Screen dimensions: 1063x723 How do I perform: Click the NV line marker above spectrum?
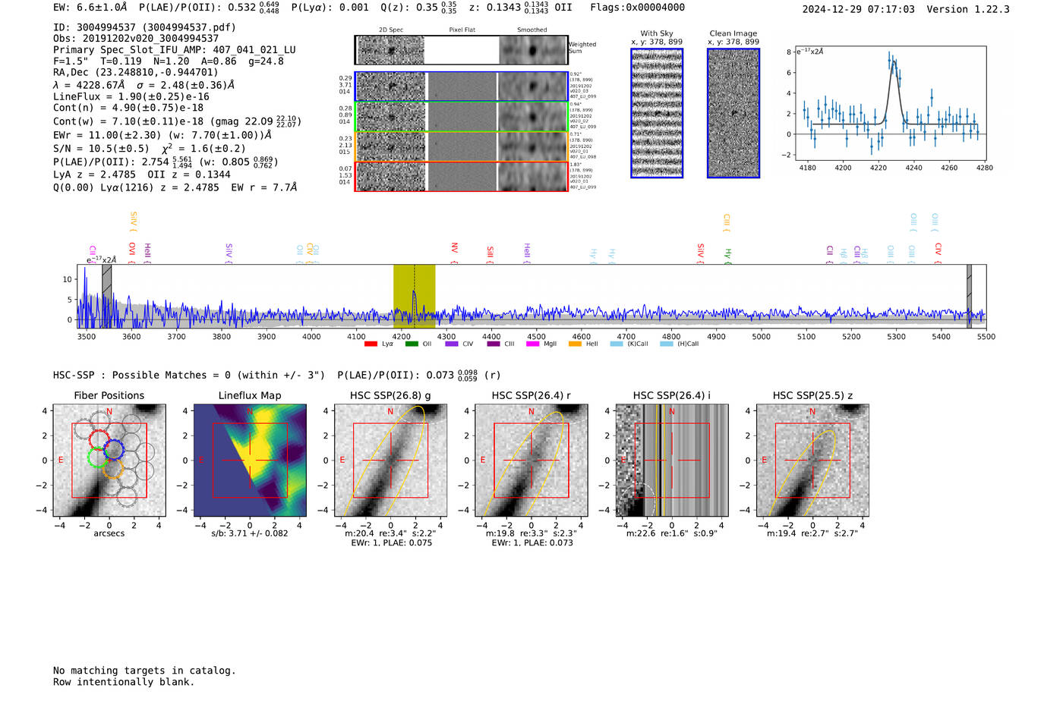pyautogui.click(x=454, y=253)
